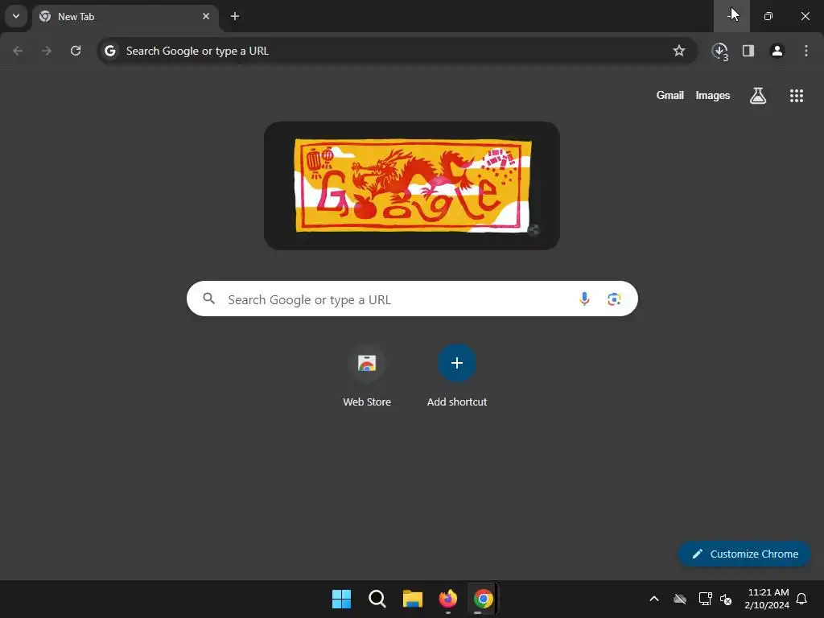Viewport: 824px width, 618px height.
Task: Open the Images link
Action: pyautogui.click(x=713, y=95)
